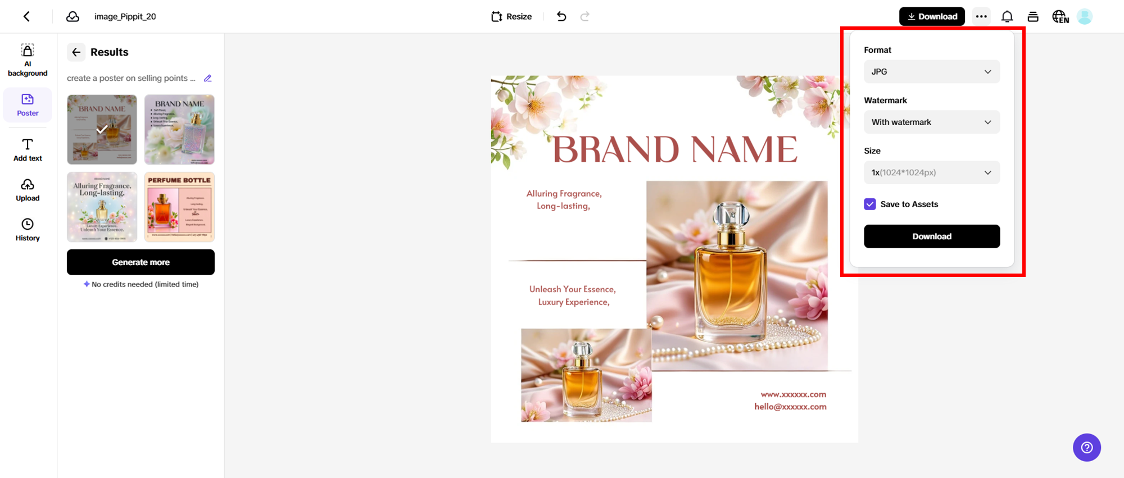Screen dimensions: 1124x478
Task: Click the www.xxxxxx.com text on poster
Action: tap(793, 394)
